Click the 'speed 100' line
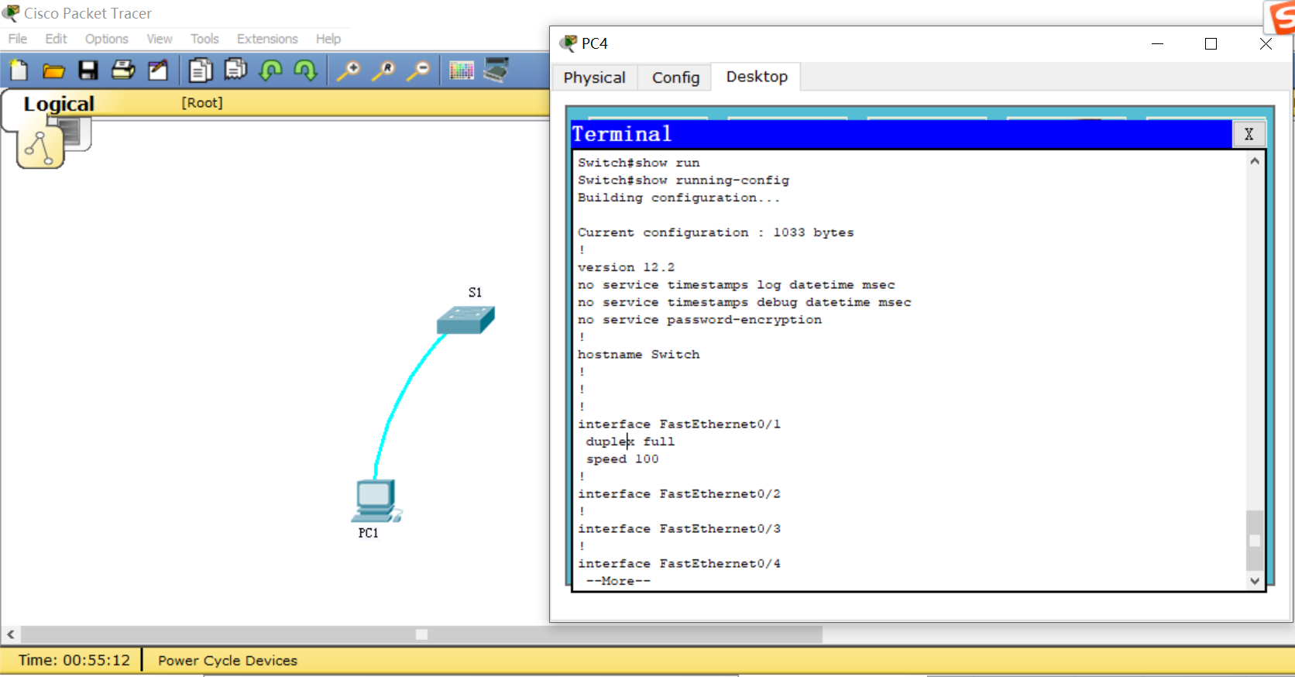 pos(622,459)
